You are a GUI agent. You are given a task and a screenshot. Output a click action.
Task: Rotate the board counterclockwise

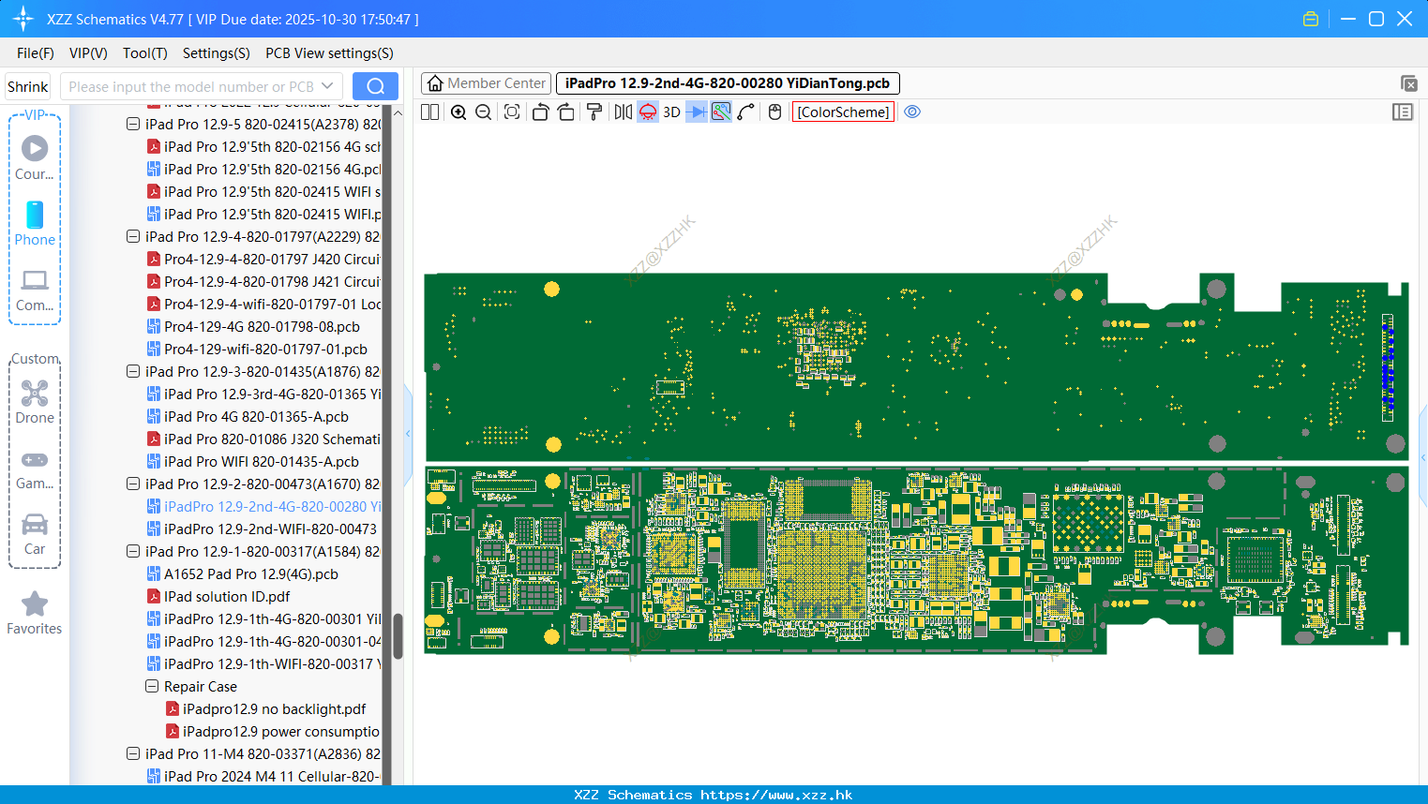540,112
